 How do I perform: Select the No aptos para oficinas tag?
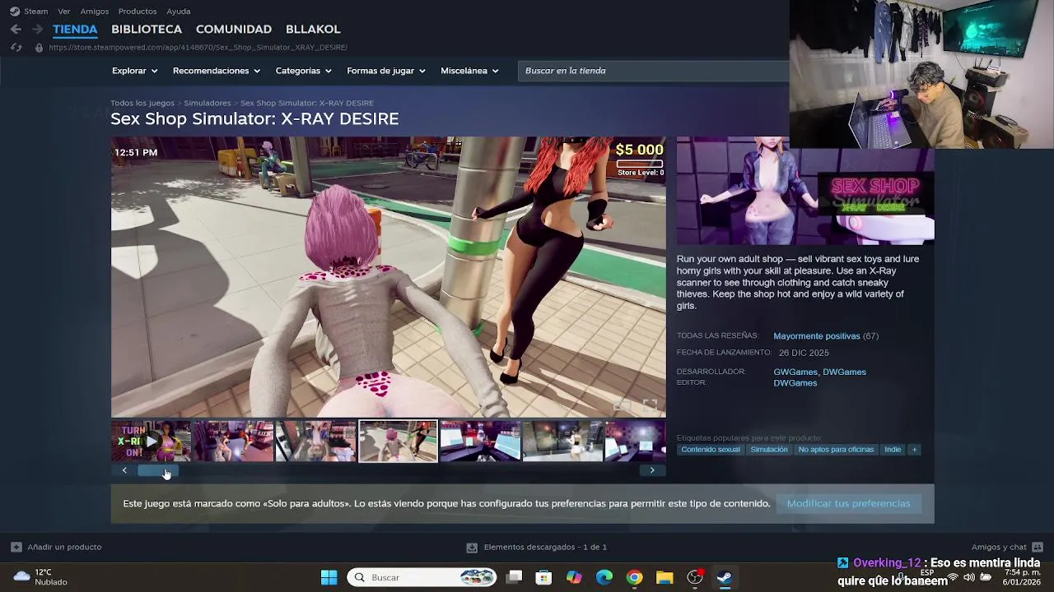tap(836, 450)
